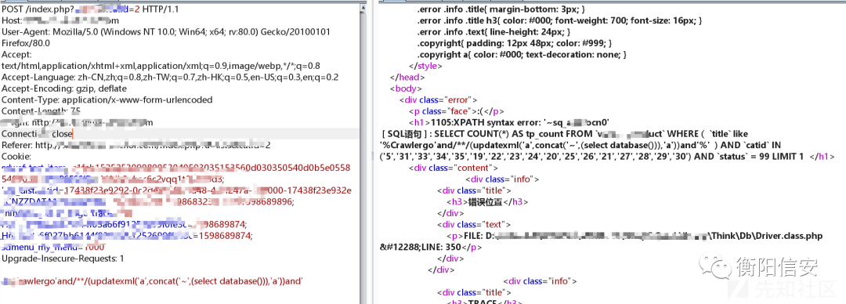Select the .title h3 font-weight 700 rule

pos(559,20)
